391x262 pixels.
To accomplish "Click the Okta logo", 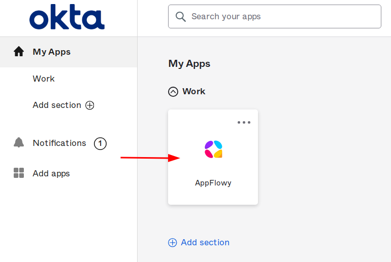I will [x=67, y=17].
